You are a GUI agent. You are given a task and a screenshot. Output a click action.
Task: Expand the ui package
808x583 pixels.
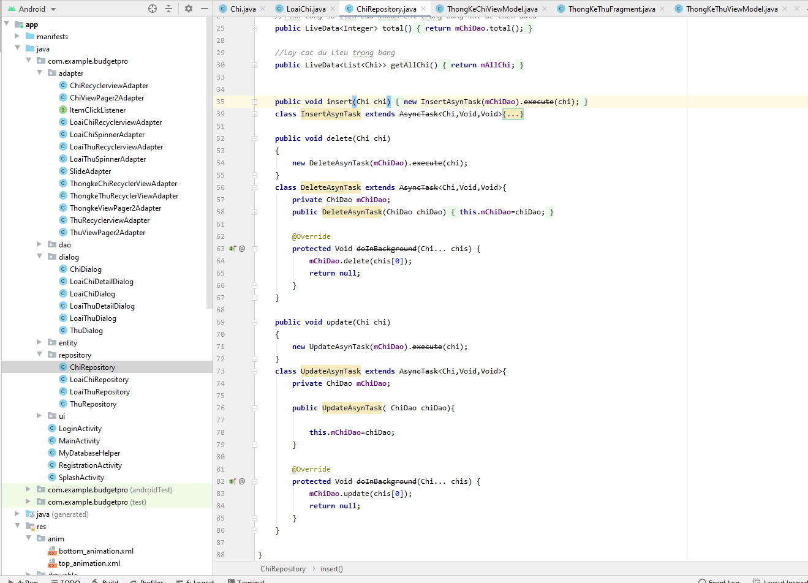39,416
